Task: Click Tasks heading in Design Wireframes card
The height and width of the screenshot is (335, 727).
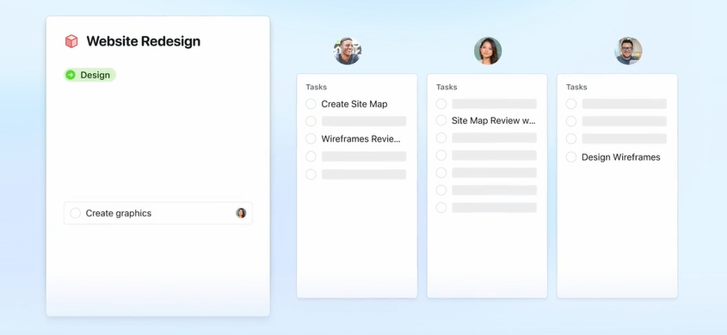Action: [576, 87]
